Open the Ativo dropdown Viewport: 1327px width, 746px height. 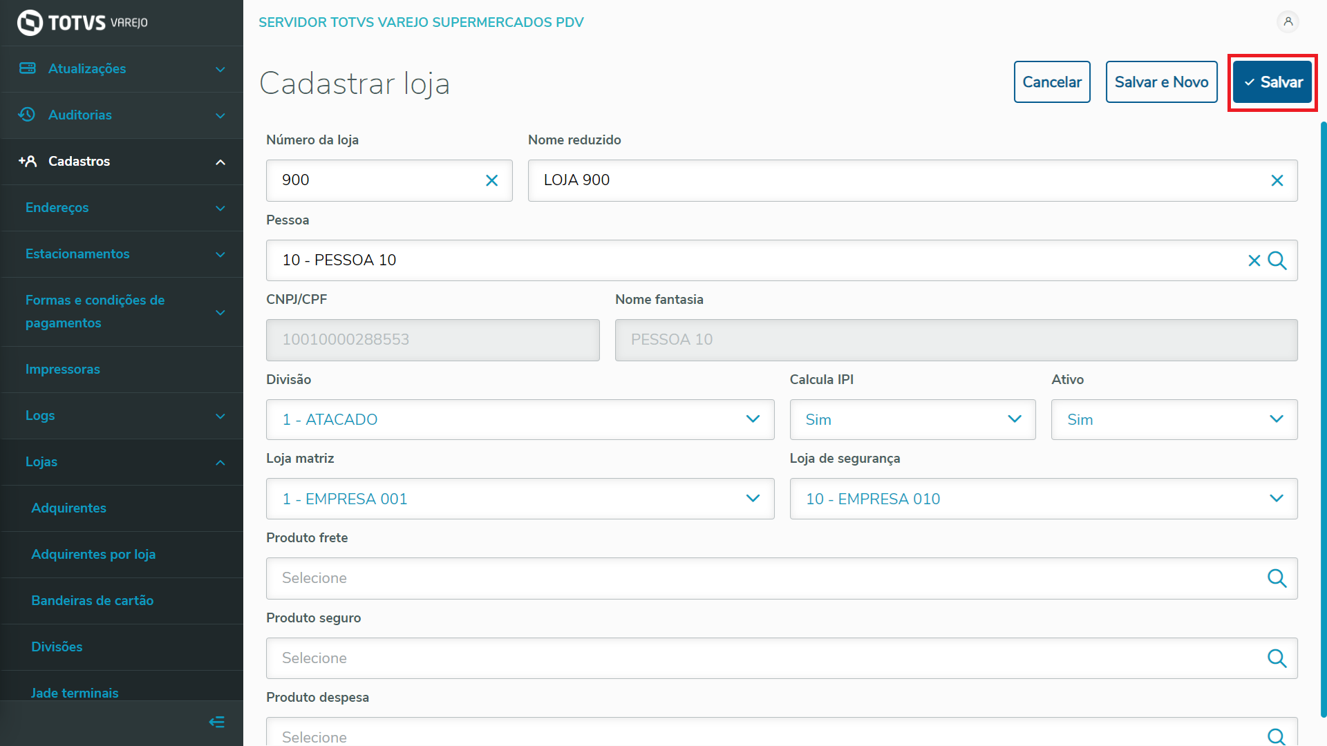tap(1174, 419)
